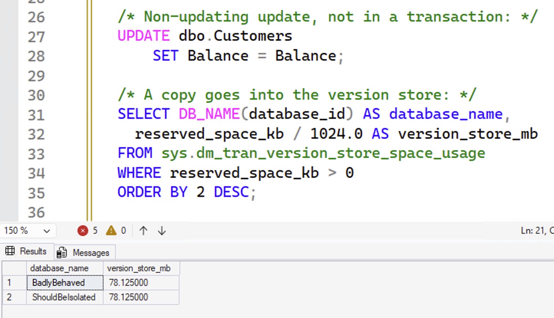Go to previous issue with up arrow
The height and width of the screenshot is (318, 554).
(x=143, y=231)
